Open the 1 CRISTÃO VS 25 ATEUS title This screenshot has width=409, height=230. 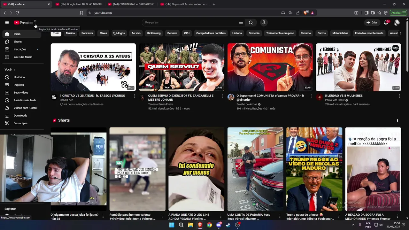(x=92, y=96)
